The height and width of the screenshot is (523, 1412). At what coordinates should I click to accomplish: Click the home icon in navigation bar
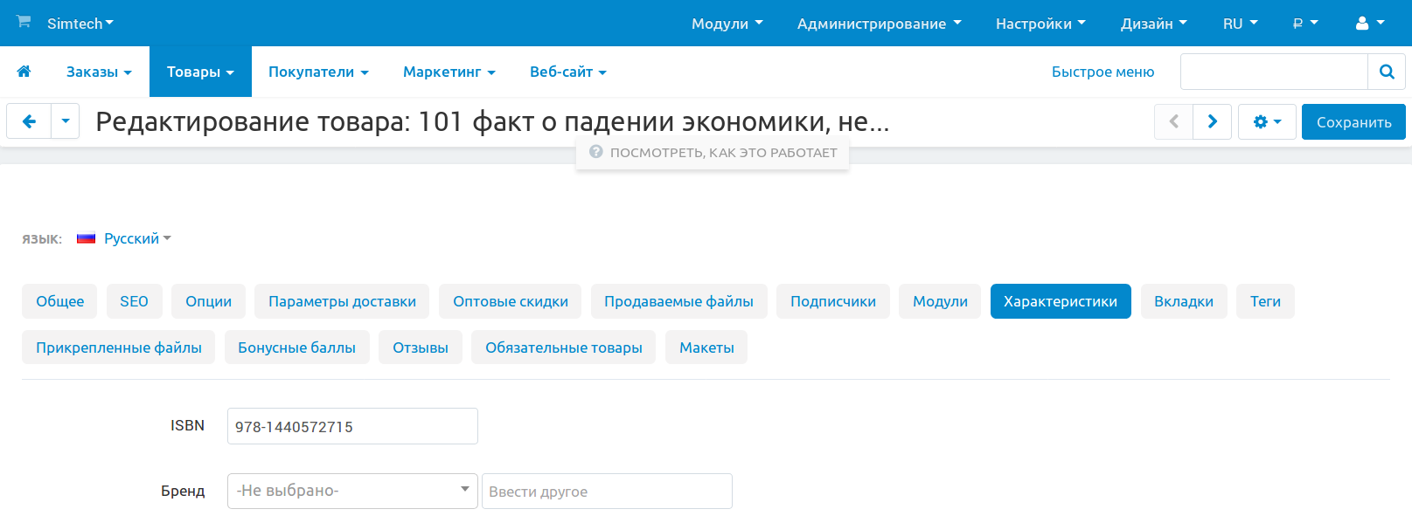coord(24,72)
